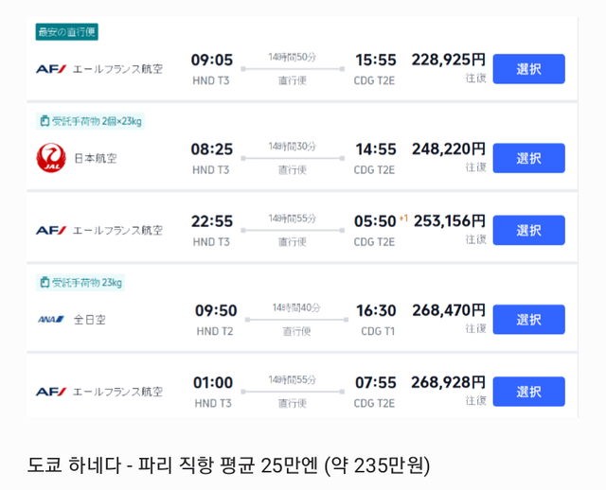Click the Air France logo on the 22:55 flight

click(50, 230)
